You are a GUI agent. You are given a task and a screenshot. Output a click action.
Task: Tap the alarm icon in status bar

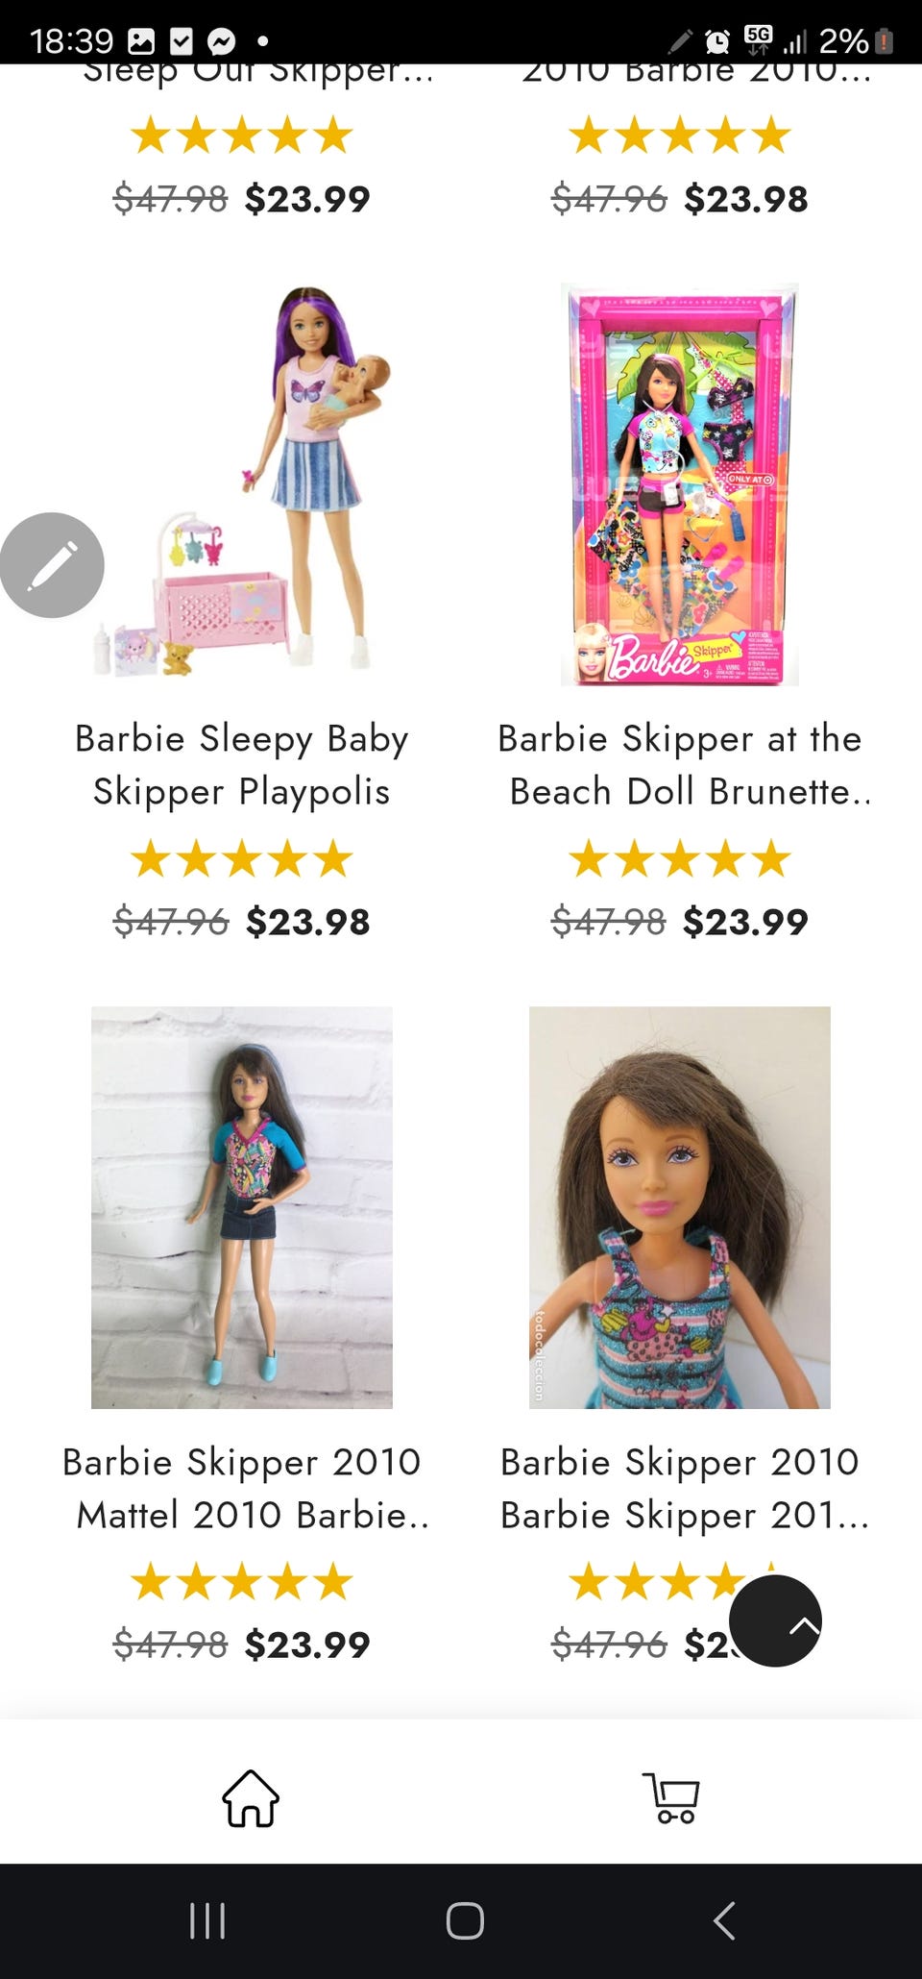point(716,41)
